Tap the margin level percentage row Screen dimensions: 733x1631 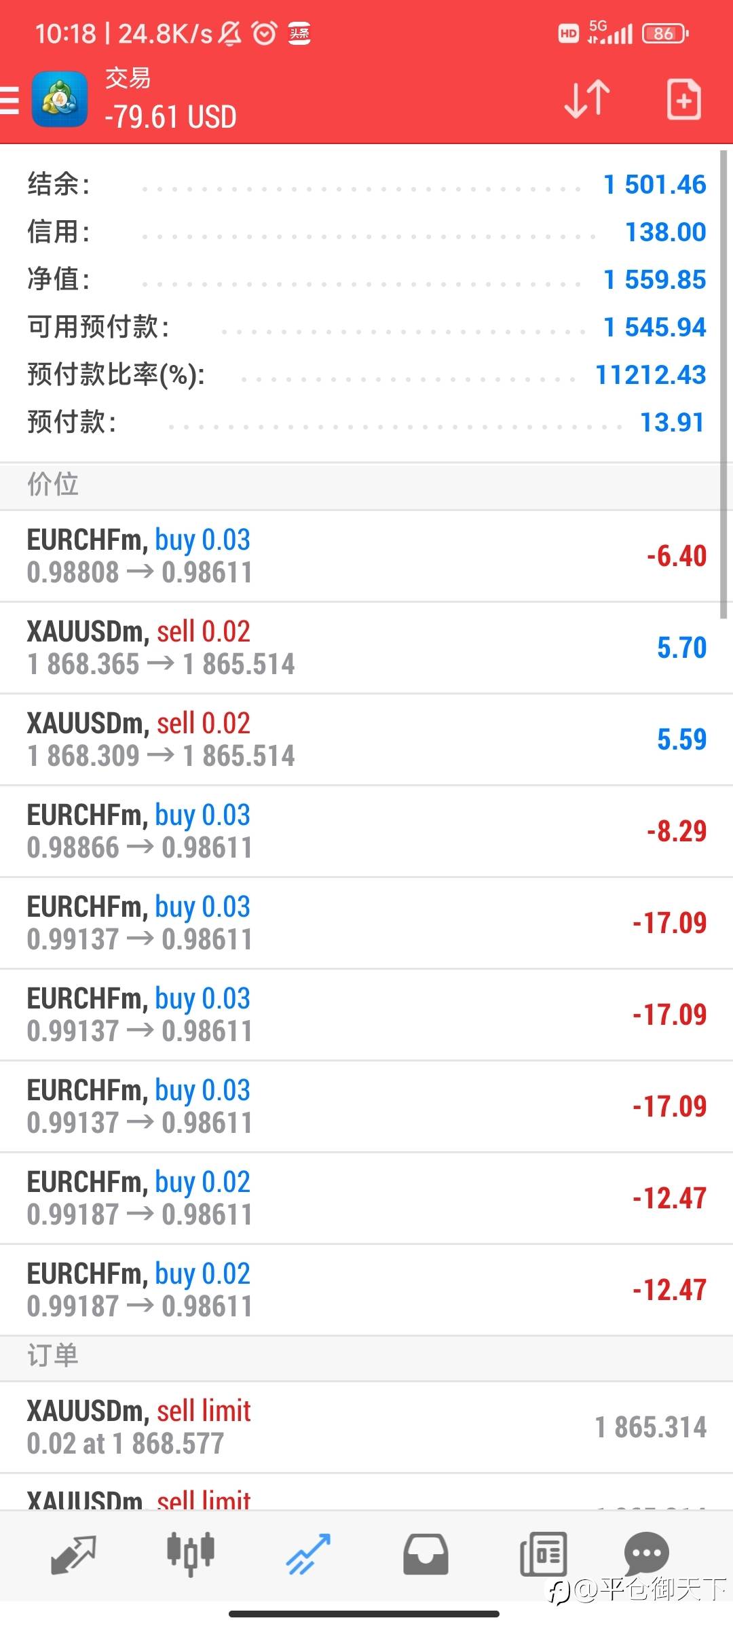[366, 374]
